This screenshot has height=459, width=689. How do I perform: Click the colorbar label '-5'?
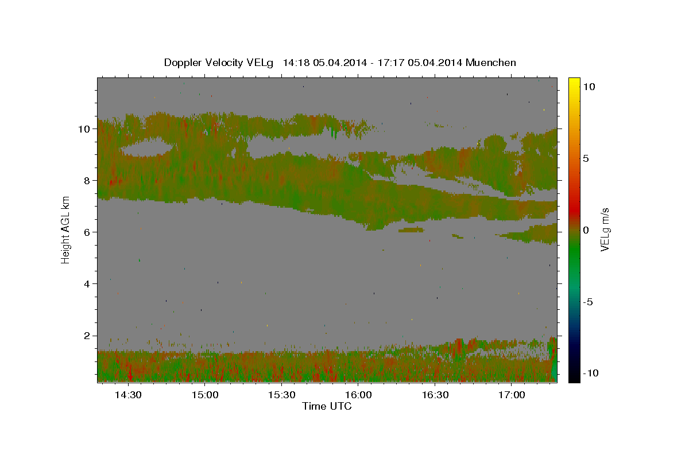(588, 302)
